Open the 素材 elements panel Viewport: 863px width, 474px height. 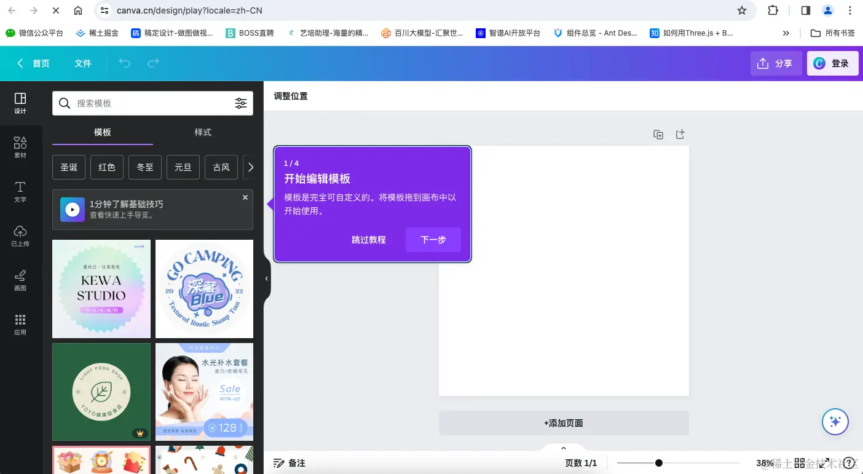pos(20,148)
